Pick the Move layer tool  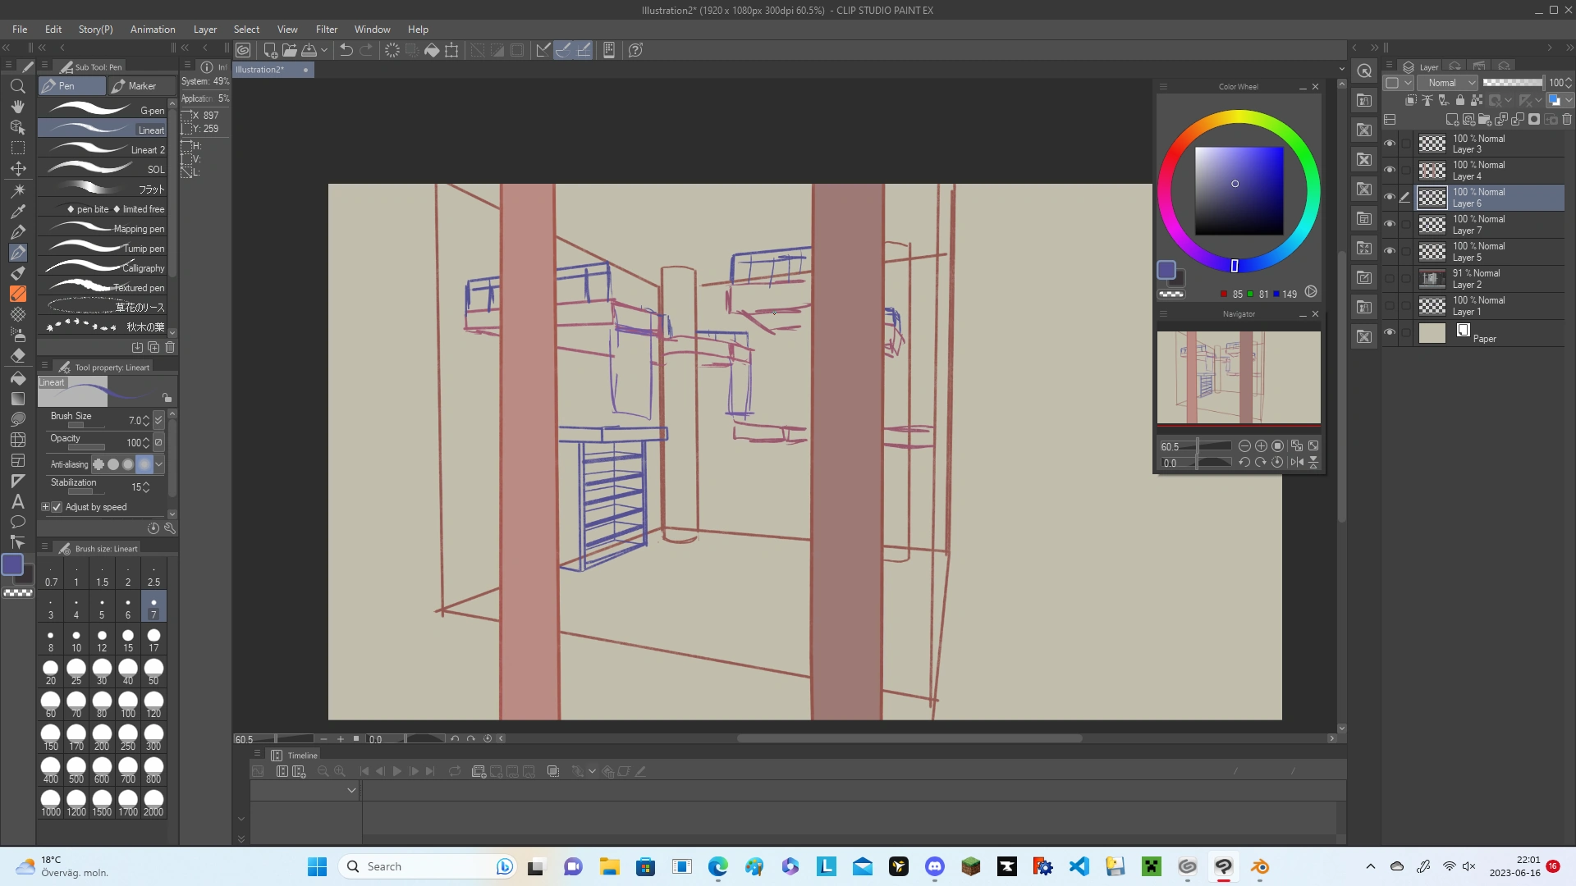tap(18, 168)
